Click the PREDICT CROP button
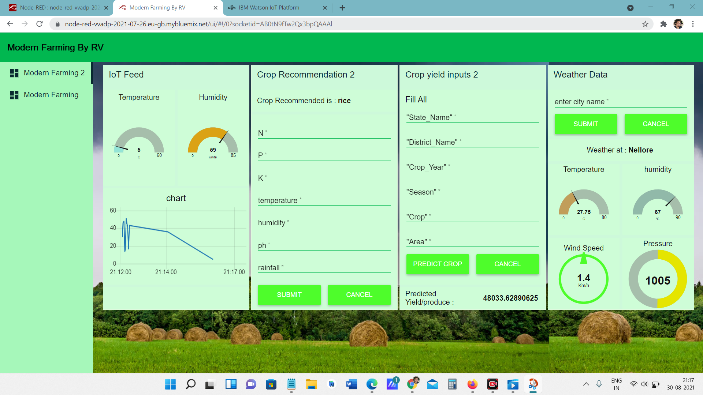The width and height of the screenshot is (703, 395). pyautogui.click(x=437, y=264)
